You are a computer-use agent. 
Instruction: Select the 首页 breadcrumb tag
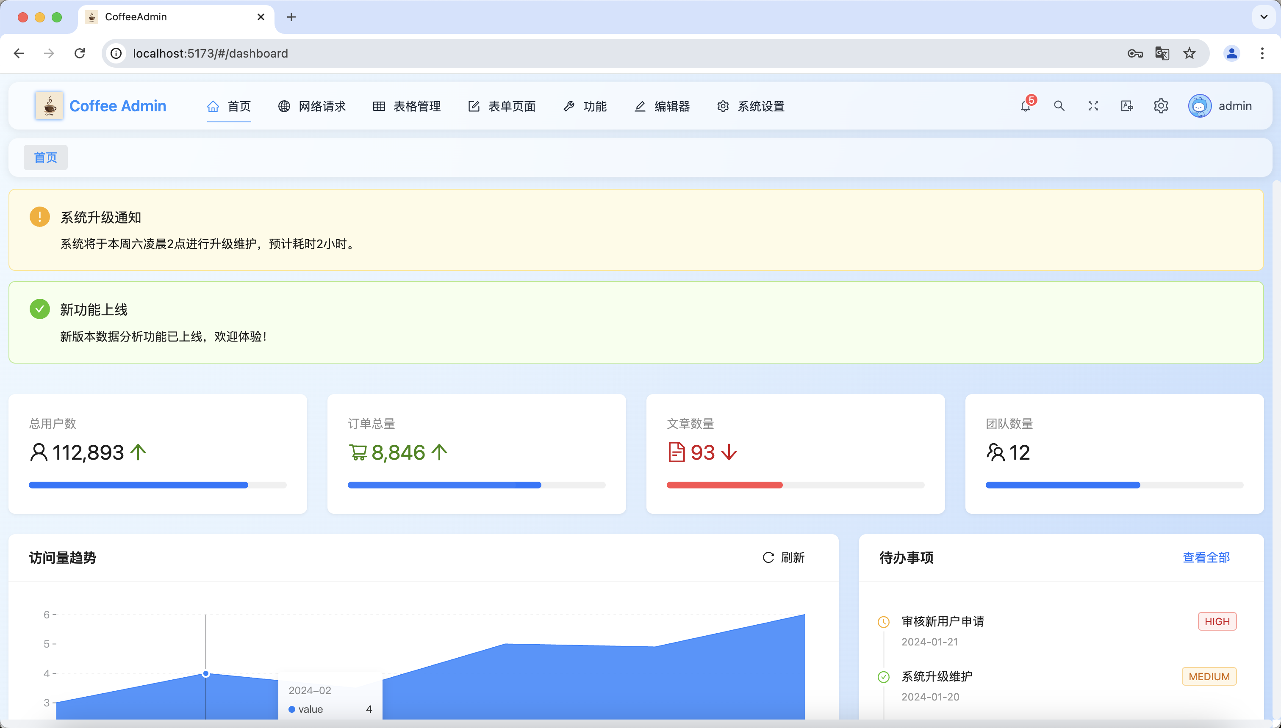[45, 157]
